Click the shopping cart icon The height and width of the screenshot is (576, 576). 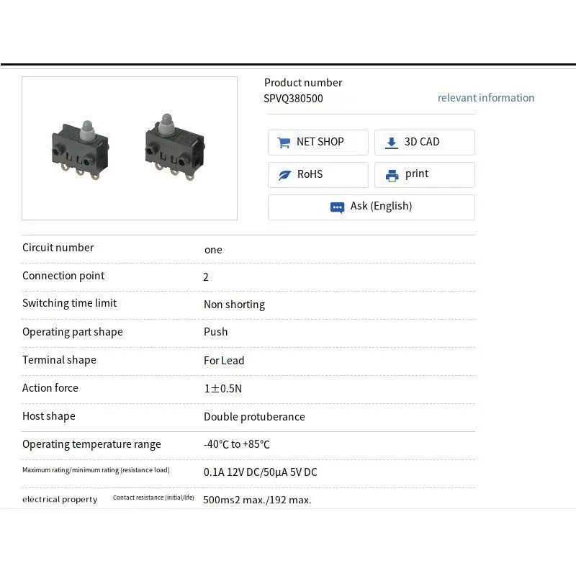click(x=284, y=142)
